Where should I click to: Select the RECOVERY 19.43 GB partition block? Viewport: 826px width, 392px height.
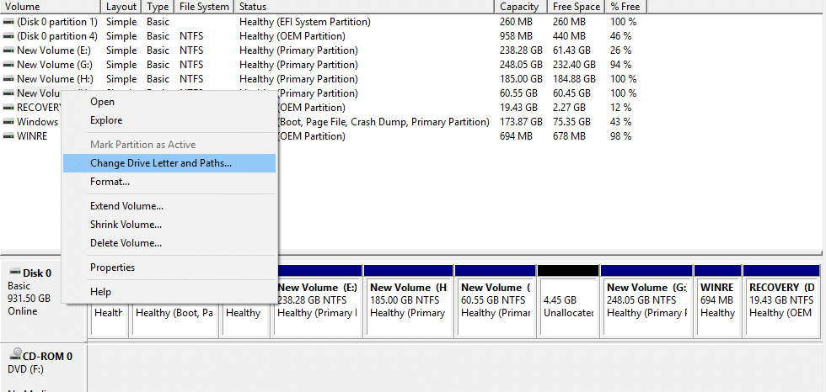(x=781, y=307)
